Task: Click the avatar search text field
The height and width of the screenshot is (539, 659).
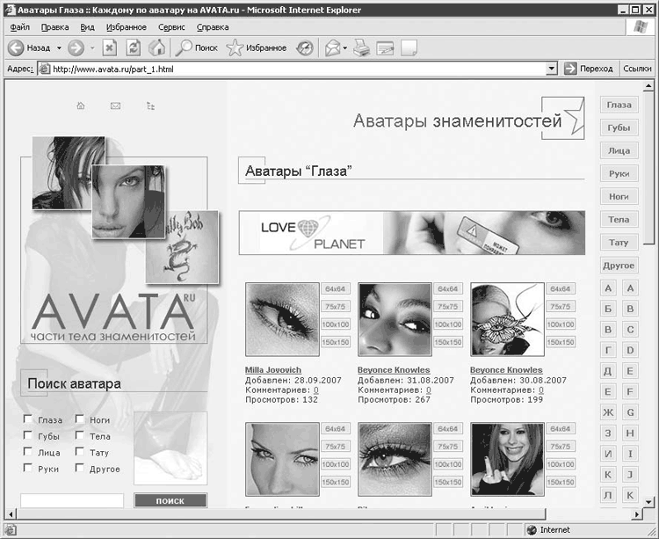Action: coord(72,500)
